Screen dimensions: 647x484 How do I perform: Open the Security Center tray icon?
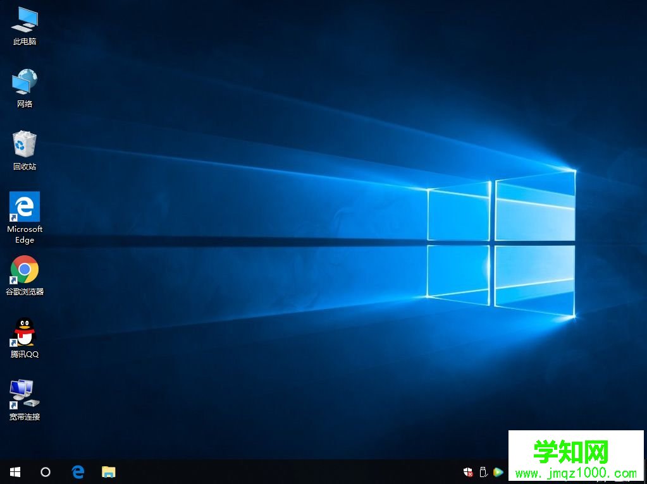tap(467, 471)
